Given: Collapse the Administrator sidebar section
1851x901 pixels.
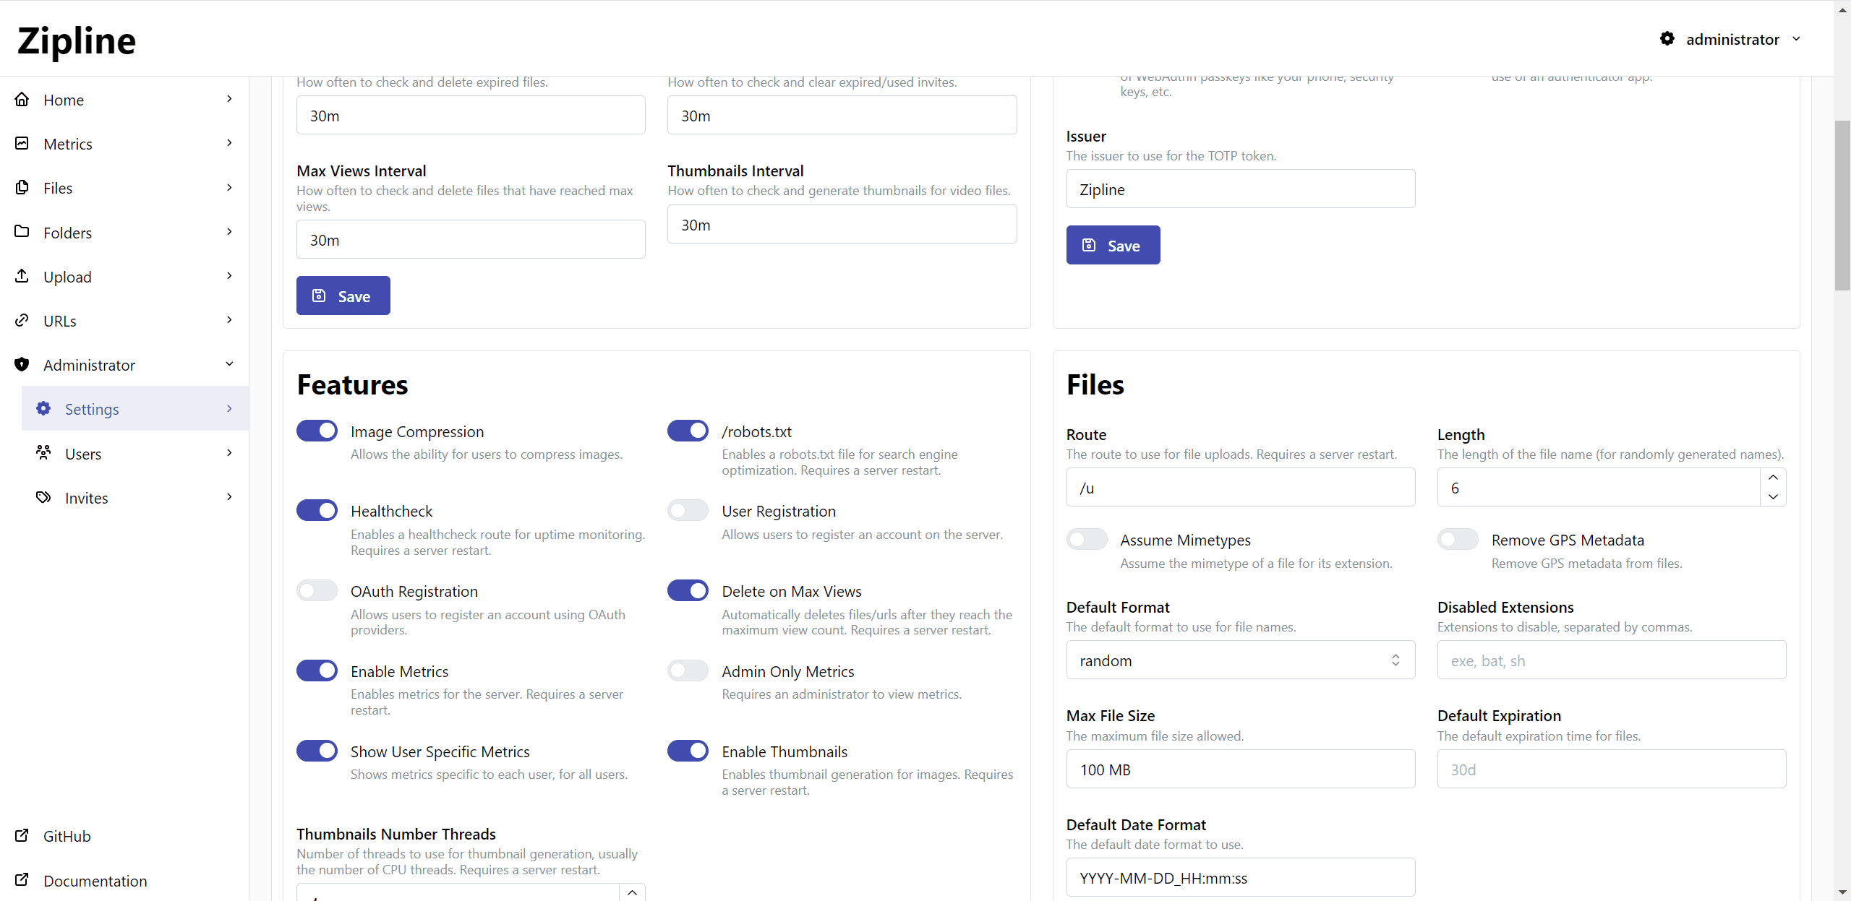Looking at the screenshot, I should [228, 364].
